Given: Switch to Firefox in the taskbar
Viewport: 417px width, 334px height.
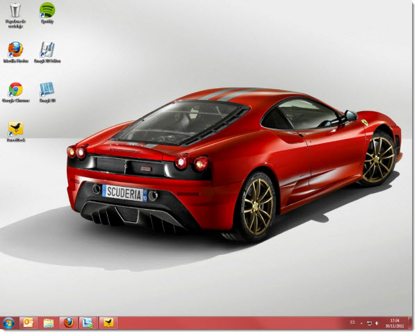Looking at the screenshot, I should tap(69, 324).
